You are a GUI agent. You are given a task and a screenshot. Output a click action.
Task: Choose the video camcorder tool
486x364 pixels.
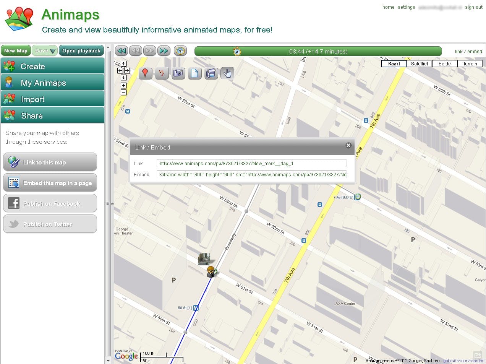pyautogui.click(x=211, y=73)
